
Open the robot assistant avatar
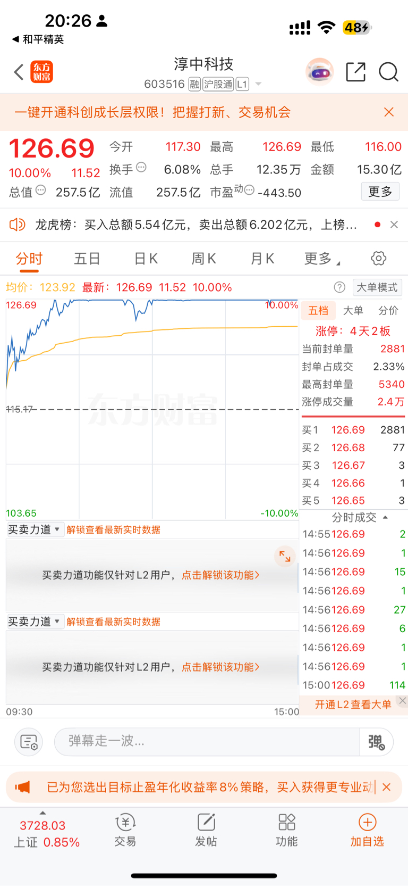point(319,72)
